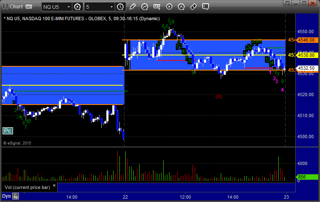This screenshot has width=320, height=202.
Task: Select the pencil drawing tool
Action: pyautogui.click(x=132, y=7)
